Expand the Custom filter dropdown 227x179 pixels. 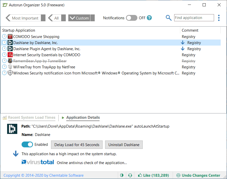pyautogui.click(x=81, y=18)
